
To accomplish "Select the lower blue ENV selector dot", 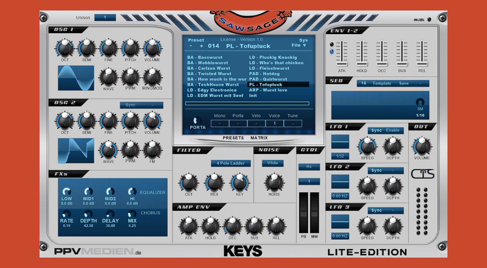I will click(x=332, y=52).
